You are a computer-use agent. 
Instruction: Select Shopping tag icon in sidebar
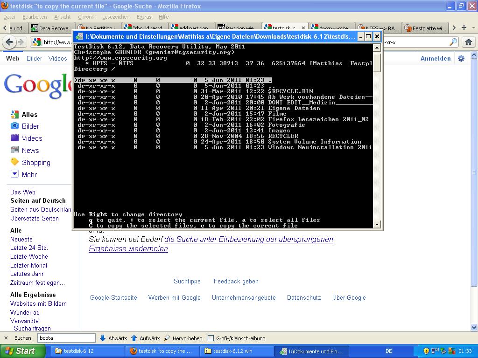pos(14,162)
